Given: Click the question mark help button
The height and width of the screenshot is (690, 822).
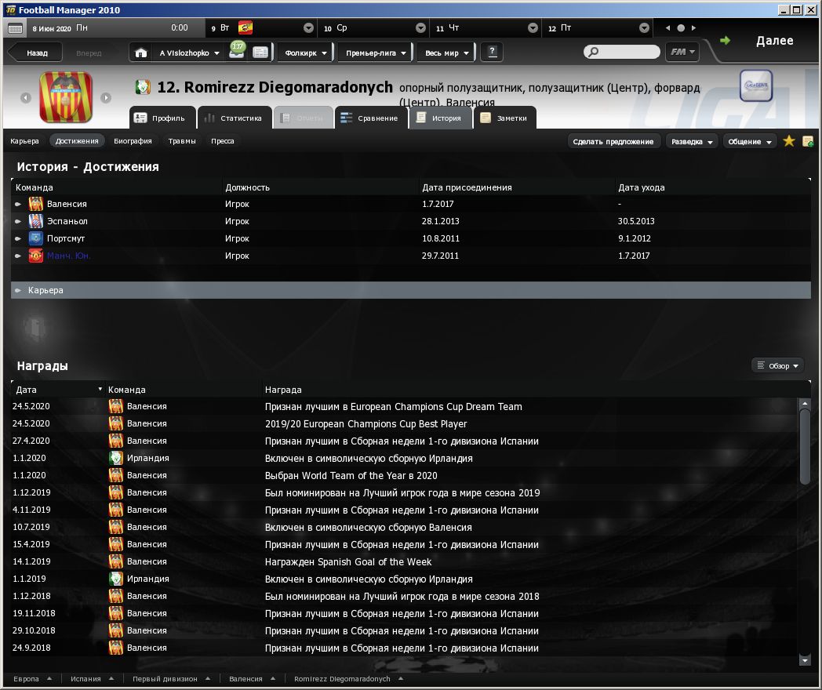Looking at the screenshot, I should (493, 53).
